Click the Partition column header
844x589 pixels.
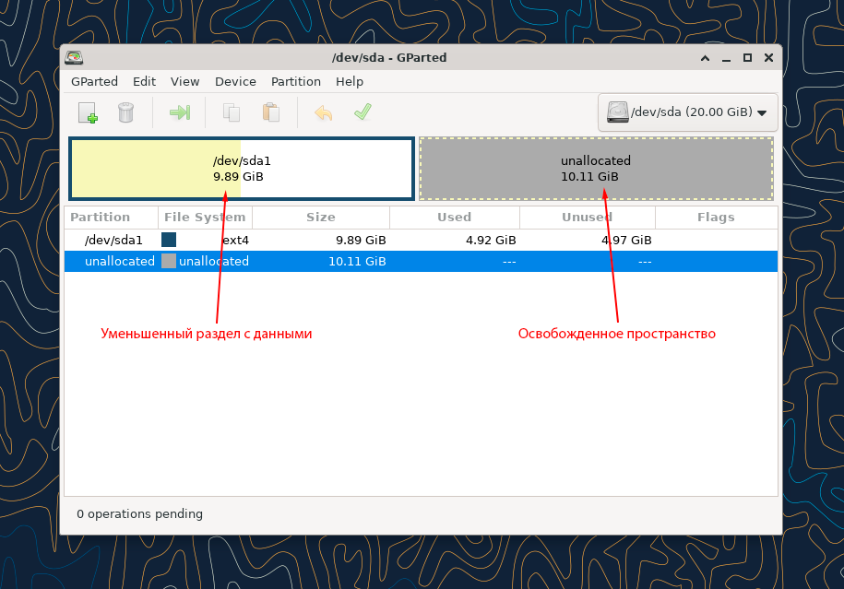(111, 218)
